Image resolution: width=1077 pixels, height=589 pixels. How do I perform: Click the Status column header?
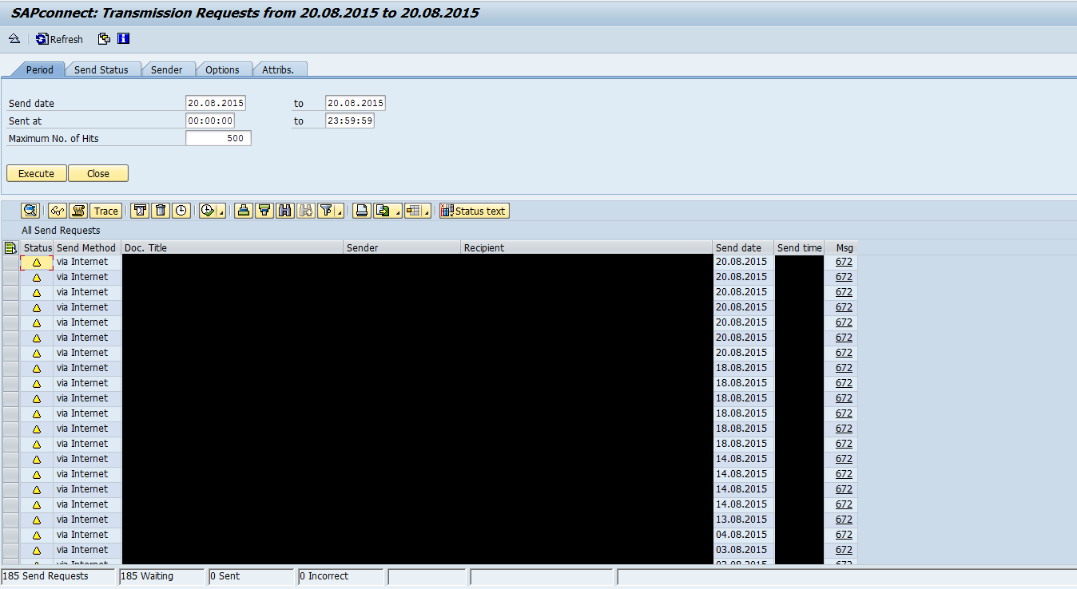pos(37,247)
